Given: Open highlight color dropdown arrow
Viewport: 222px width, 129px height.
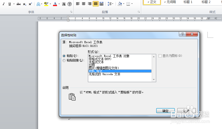Looking at the screenshot, I should [x=50, y=4].
